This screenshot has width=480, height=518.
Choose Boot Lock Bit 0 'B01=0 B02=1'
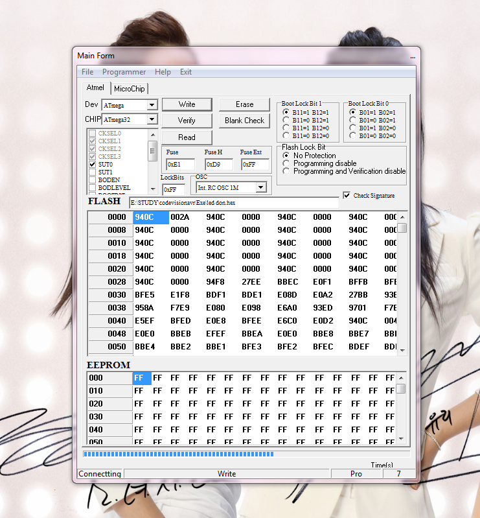(352, 120)
